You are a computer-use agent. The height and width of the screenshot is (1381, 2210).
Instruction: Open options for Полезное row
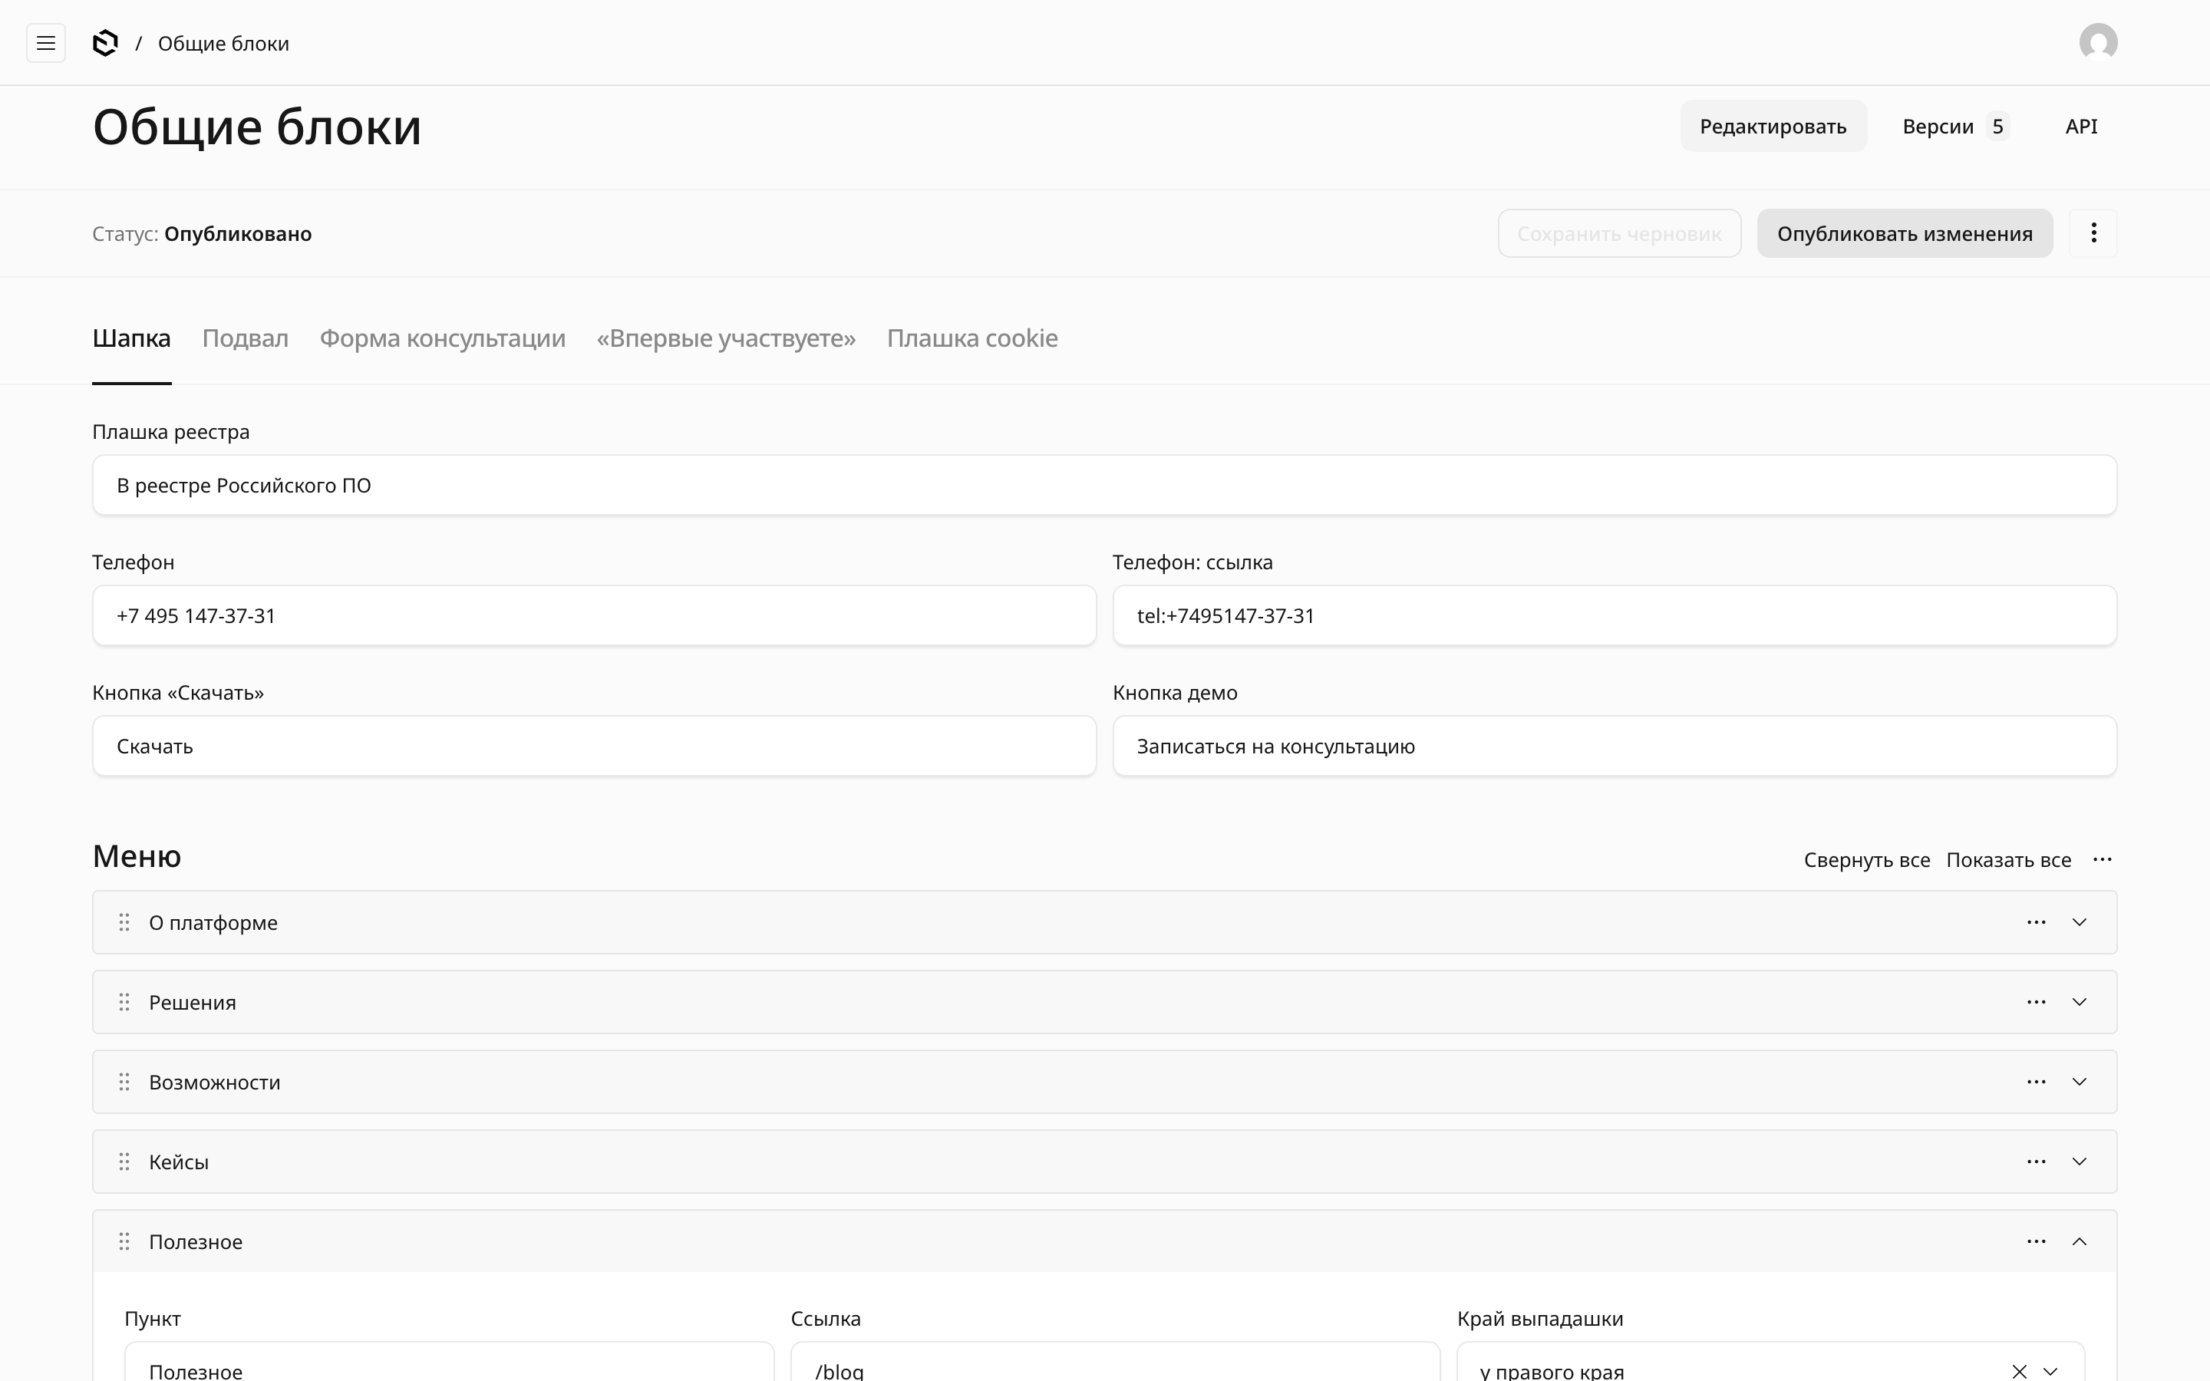(x=2036, y=1241)
